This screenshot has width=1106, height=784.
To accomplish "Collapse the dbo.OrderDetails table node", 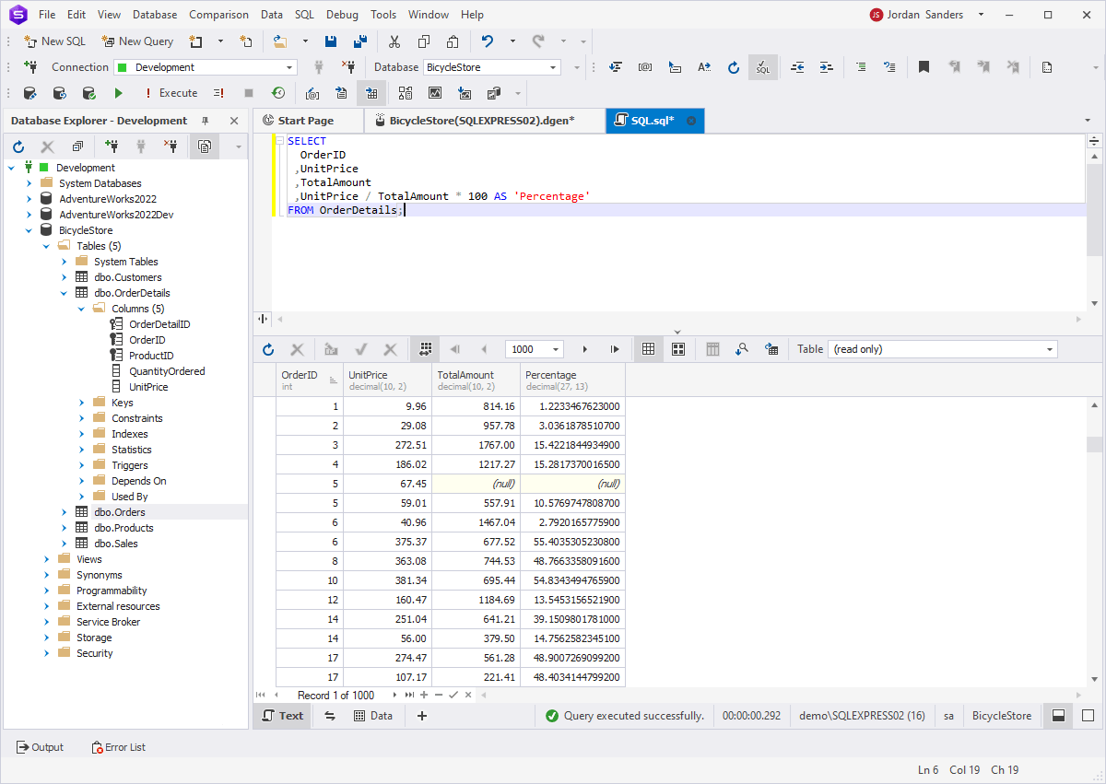I will [65, 293].
